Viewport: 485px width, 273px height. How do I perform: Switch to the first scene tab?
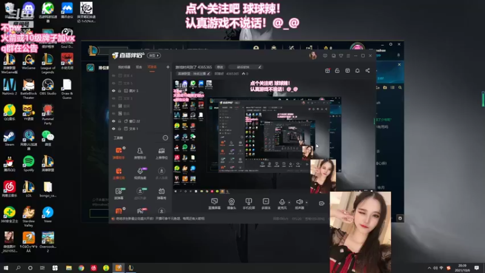(x=124, y=67)
